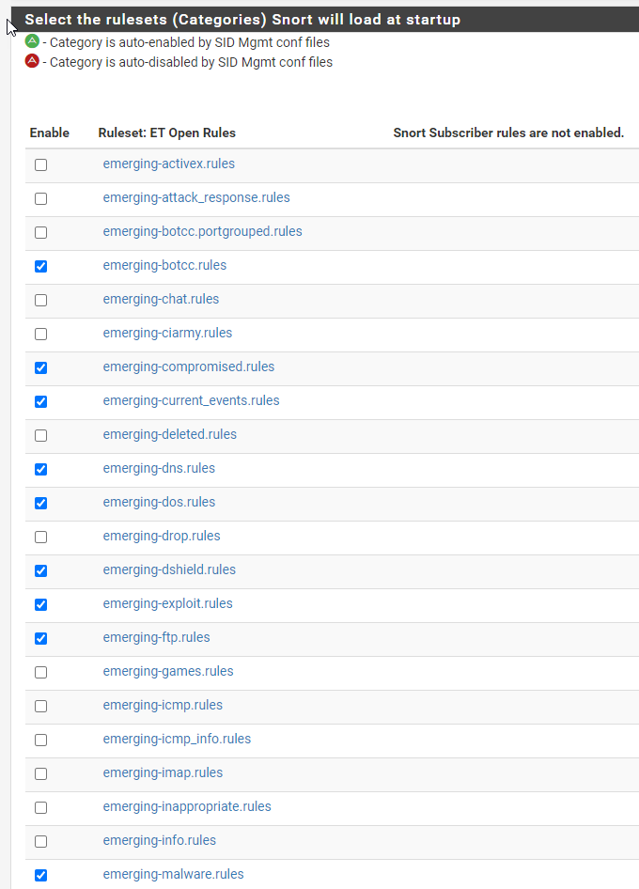The width and height of the screenshot is (639, 889).
Task: Tick the emerging-deleted.rules checkbox
Action: pos(40,435)
